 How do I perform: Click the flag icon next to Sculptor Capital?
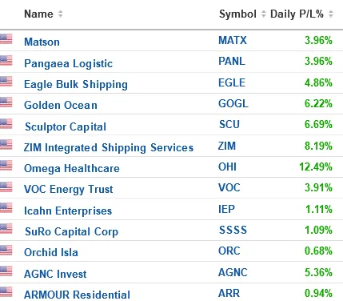[6, 123]
